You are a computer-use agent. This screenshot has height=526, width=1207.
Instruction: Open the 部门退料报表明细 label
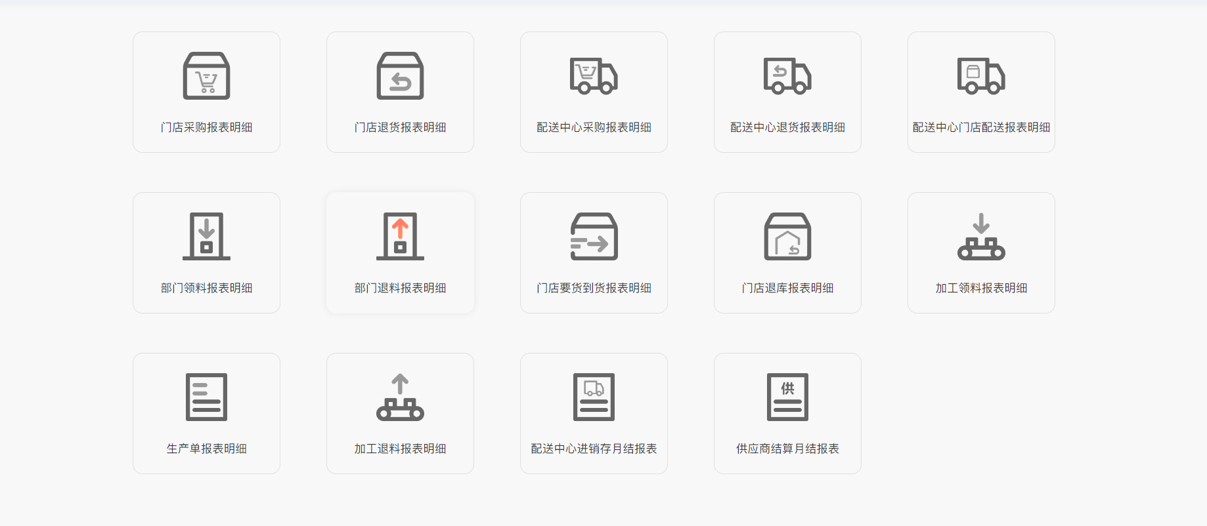pyautogui.click(x=400, y=288)
